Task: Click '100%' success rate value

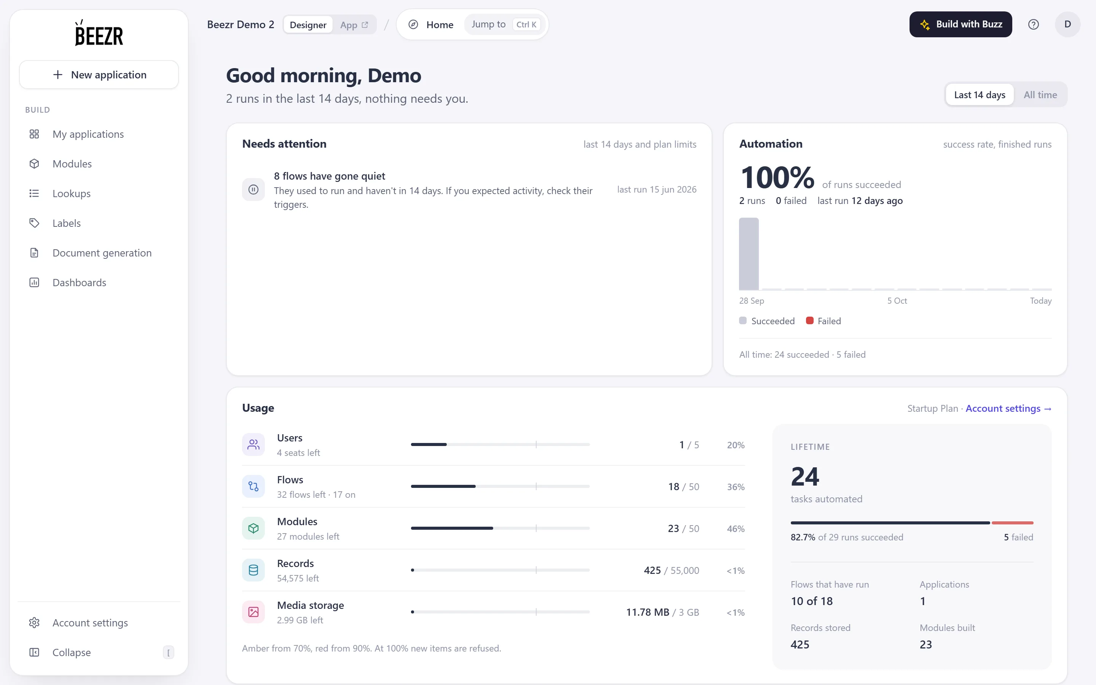Action: (x=777, y=177)
